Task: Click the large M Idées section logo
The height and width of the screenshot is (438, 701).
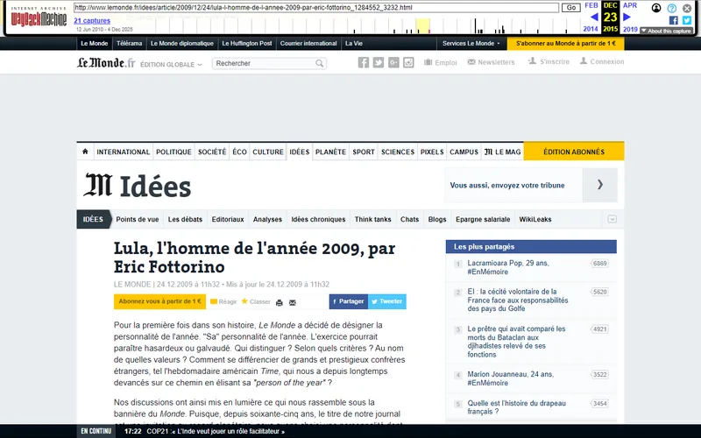Action: coord(138,186)
